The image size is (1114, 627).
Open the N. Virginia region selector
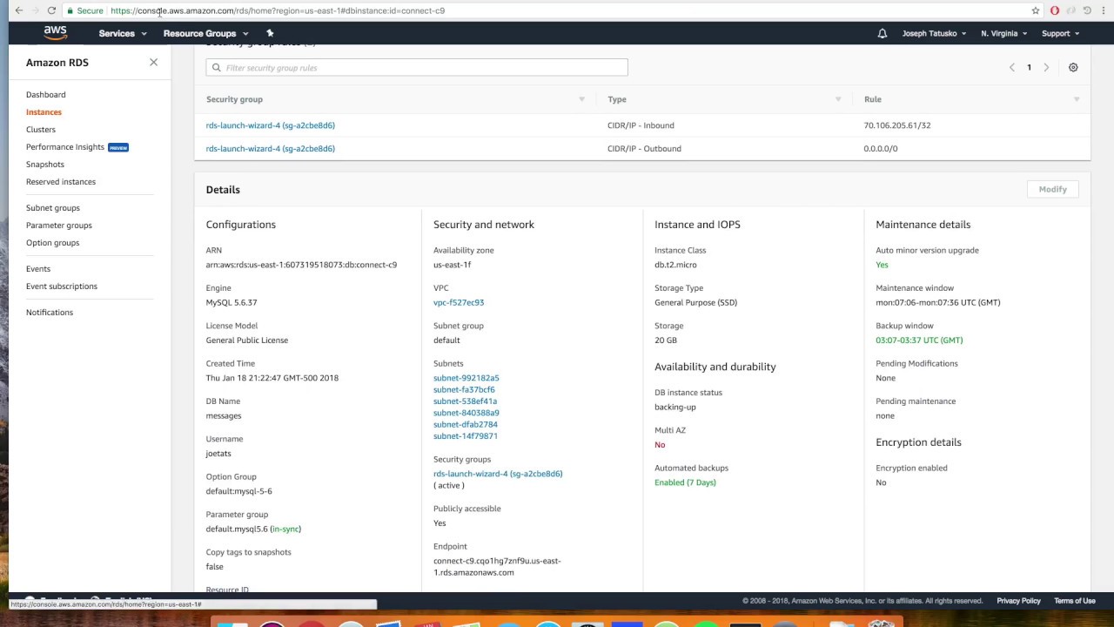tap(1003, 33)
